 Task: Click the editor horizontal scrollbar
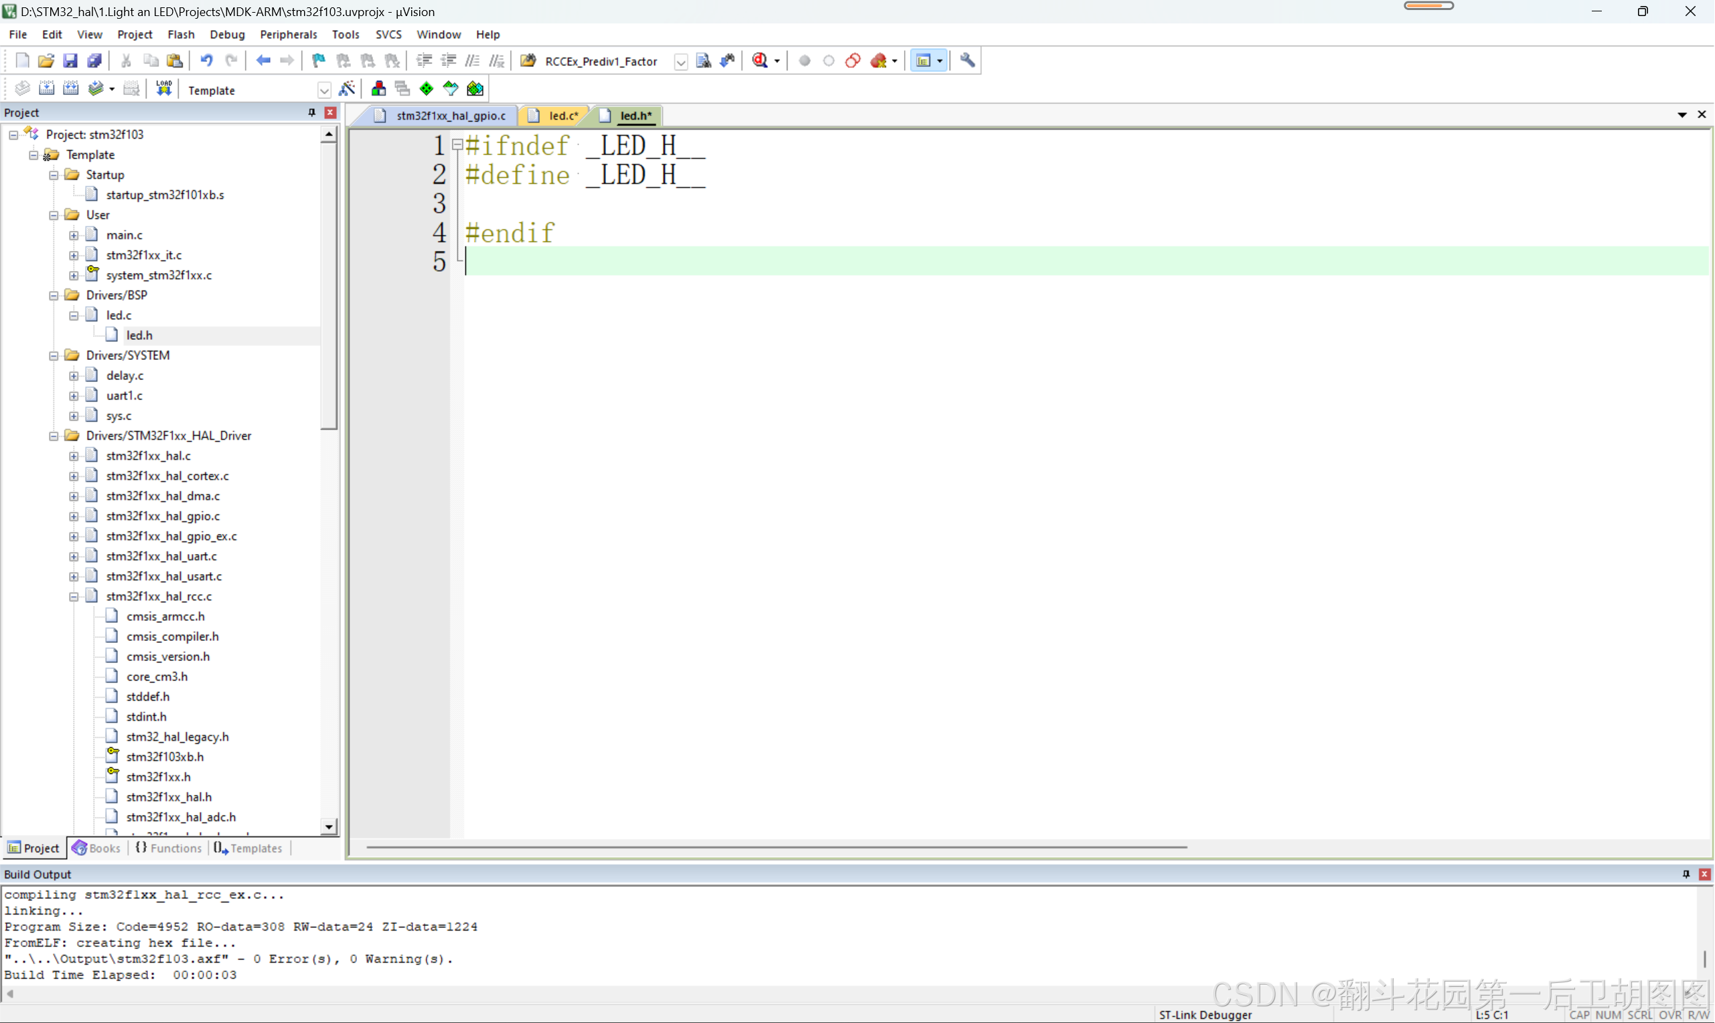[x=777, y=847]
